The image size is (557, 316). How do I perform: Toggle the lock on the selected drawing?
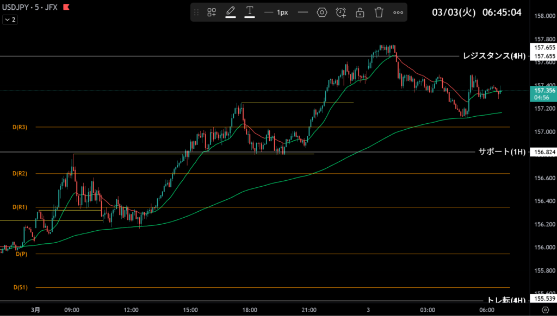point(360,12)
